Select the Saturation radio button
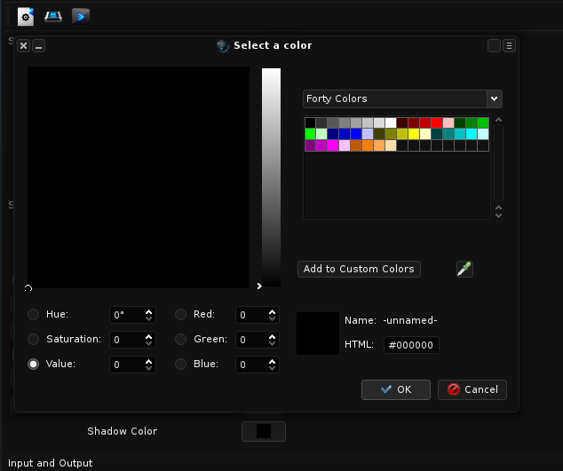 click(34, 340)
